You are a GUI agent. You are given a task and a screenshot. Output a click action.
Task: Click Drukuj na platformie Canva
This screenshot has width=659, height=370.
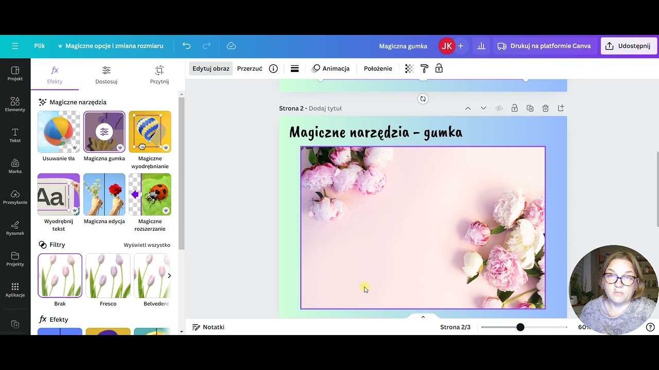pyautogui.click(x=545, y=46)
